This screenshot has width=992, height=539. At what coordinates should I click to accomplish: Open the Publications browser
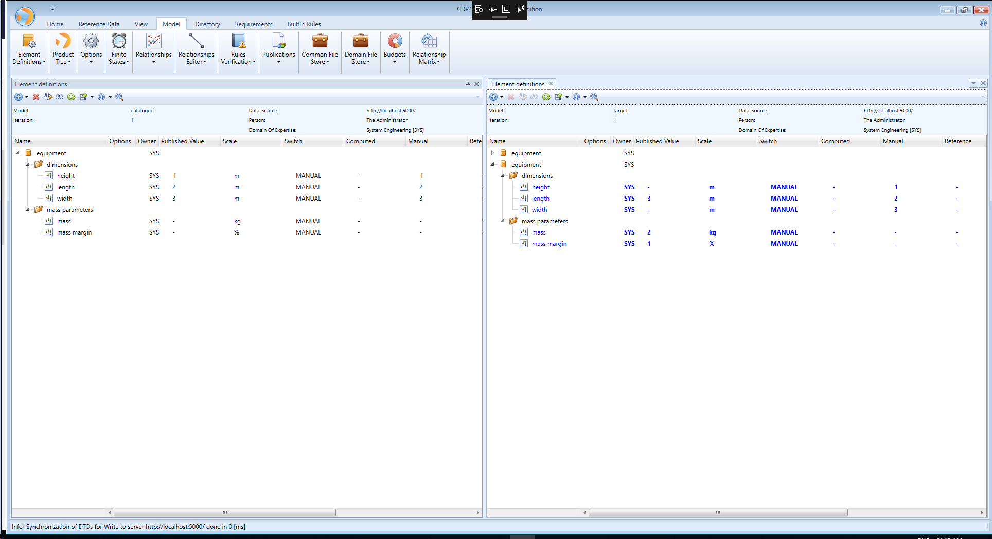(278, 49)
